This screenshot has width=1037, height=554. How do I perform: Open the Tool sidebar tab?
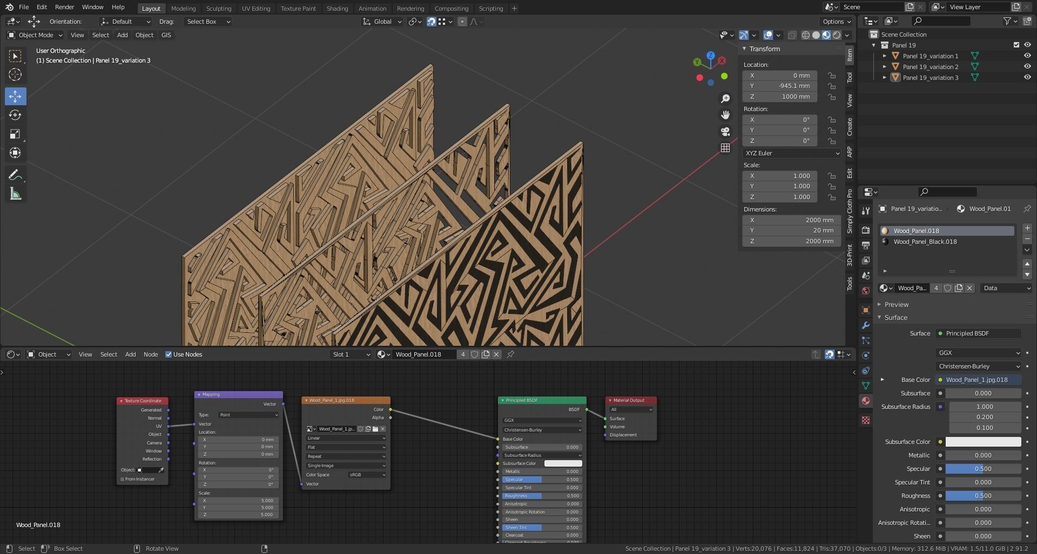(x=850, y=78)
